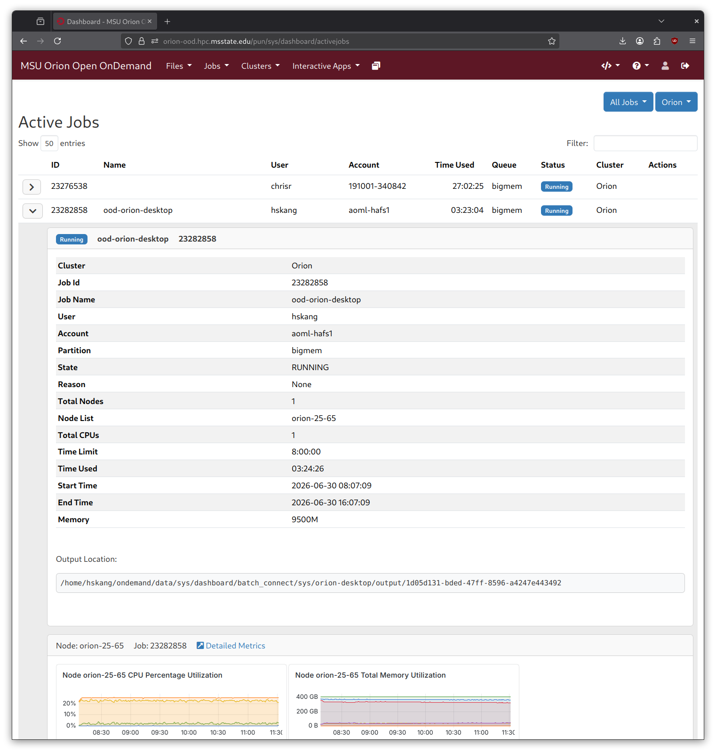Screen dimensions: 716x753
Task: Open new browser tab with plus
Action: [x=167, y=22]
